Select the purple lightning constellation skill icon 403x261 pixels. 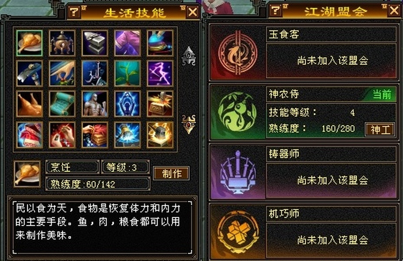pyautogui.click(x=160, y=74)
